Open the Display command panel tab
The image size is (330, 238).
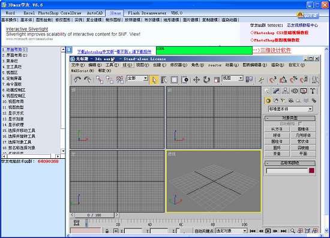click(304, 91)
